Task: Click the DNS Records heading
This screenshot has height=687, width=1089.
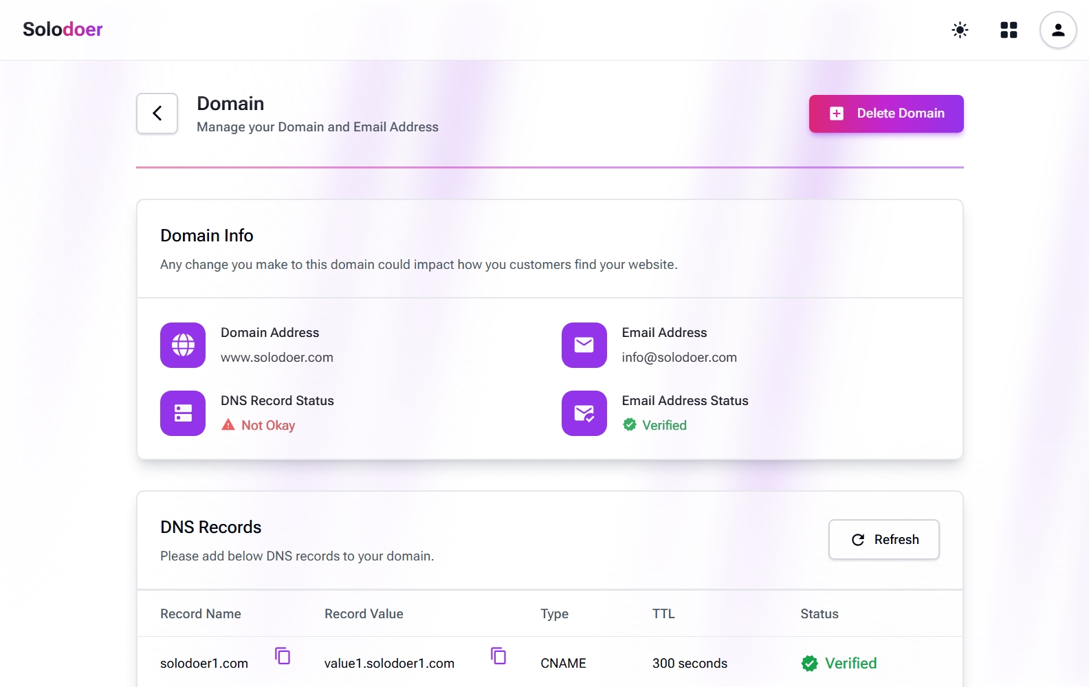Action: (x=211, y=527)
